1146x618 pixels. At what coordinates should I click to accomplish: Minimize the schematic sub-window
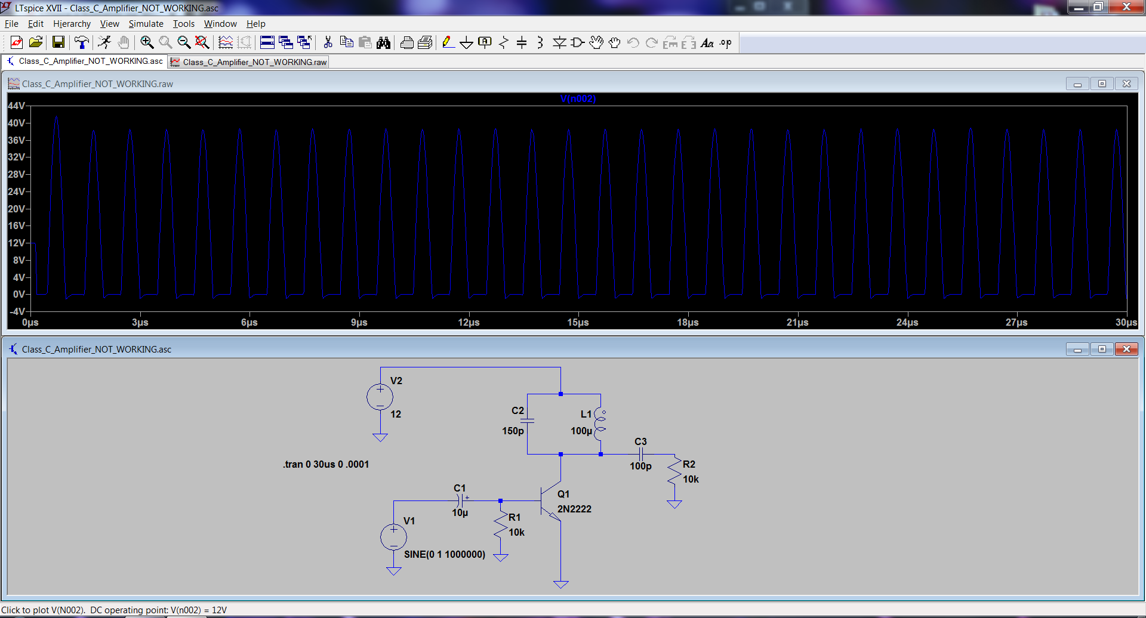[1077, 350]
